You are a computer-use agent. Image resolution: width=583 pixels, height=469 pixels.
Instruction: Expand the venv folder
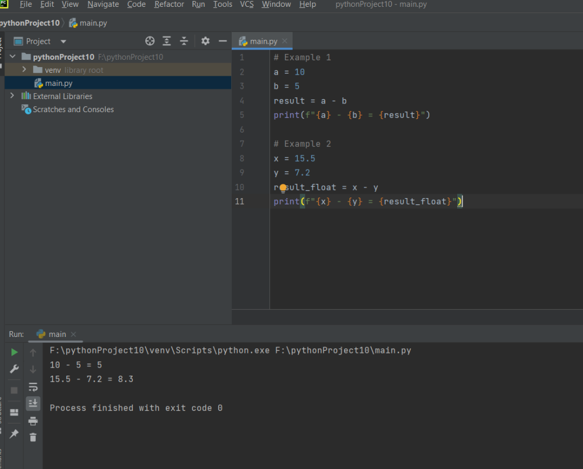pyautogui.click(x=24, y=69)
